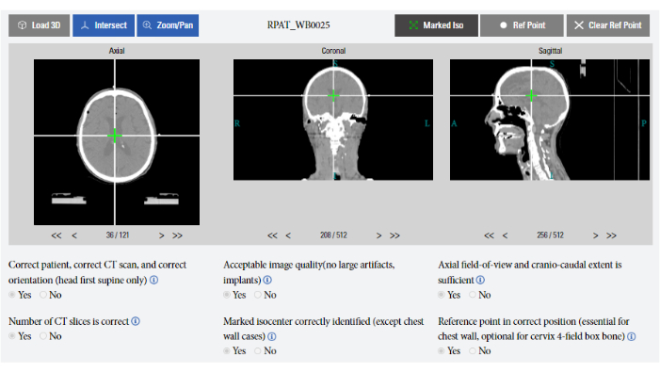Go to previous Sagittal slice
Screen dimensions: 660x372
pos(505,235)
